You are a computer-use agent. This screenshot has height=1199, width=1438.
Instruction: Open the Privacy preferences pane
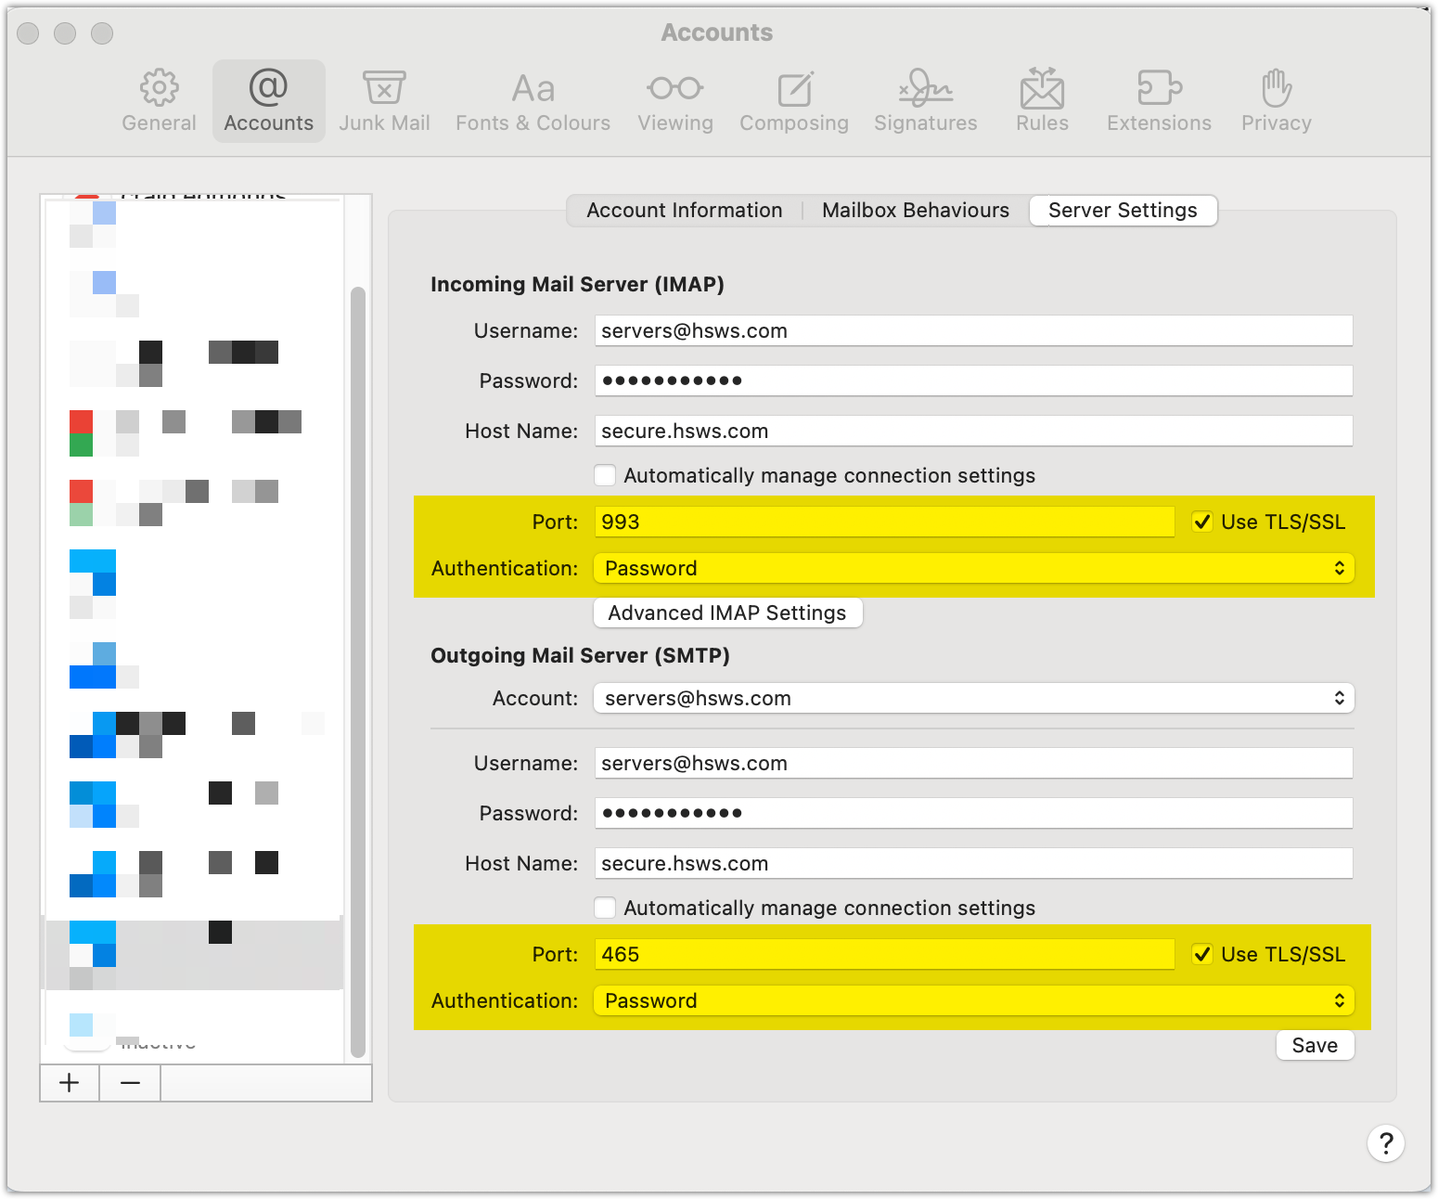pyautogui.click(x=1276, y=100)
